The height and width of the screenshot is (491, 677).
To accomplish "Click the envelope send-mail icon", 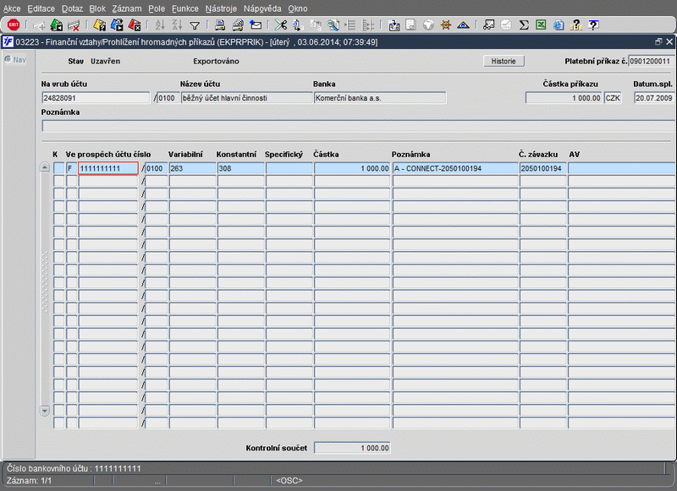I will (256, 25).
